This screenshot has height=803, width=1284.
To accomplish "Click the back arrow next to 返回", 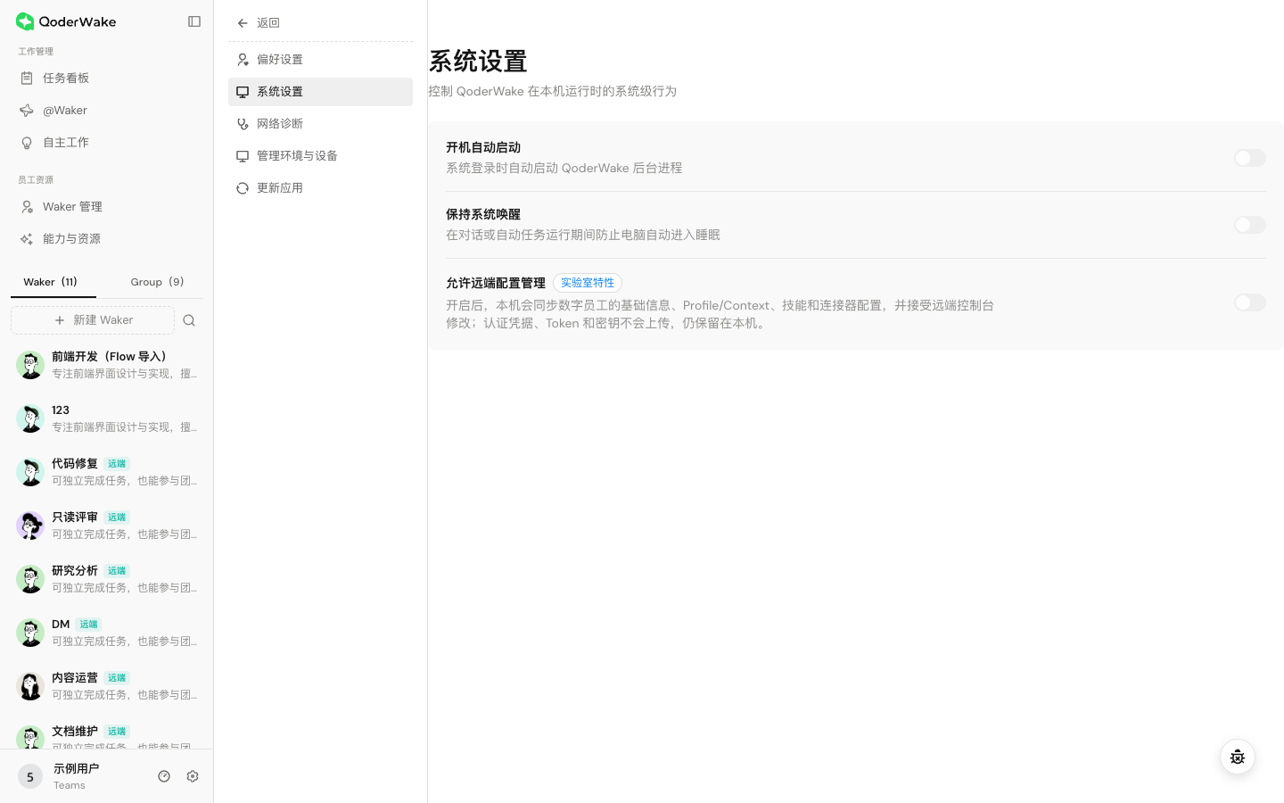I will coord(243,23).
